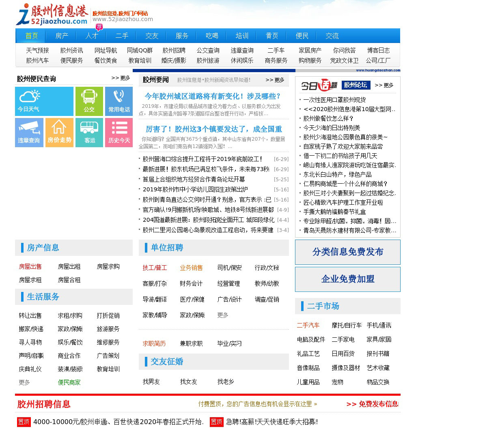Screen dimensions: 487x431
Task: Click the 分类信息免费发布 button
Action: [348, 252]
